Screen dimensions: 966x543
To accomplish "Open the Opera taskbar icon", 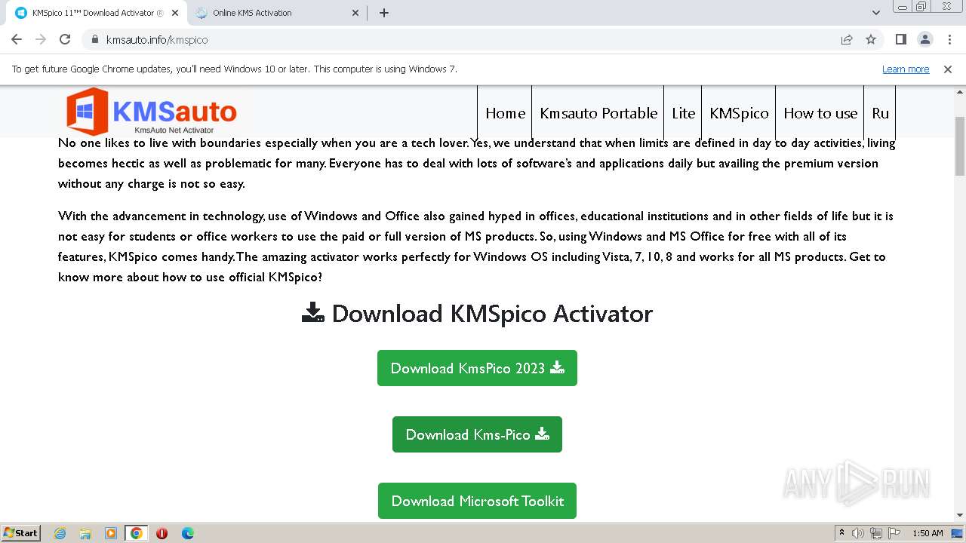I will pos(162,533).
